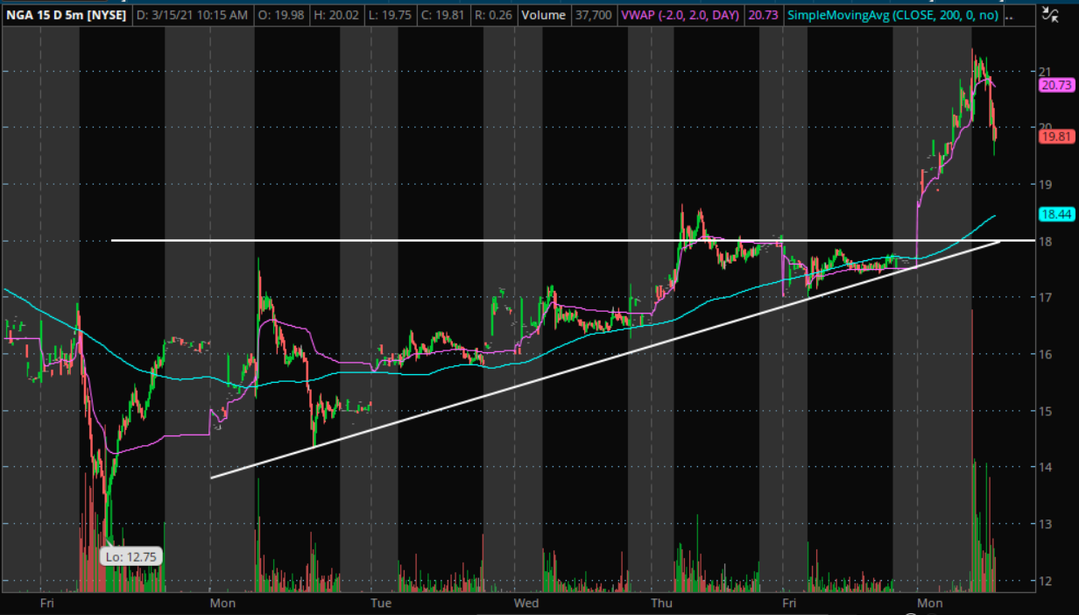Click the Thu label on the time axis
Image resolution: width=1079 pixels, height=615 pixels.
(x=662, y=604)
